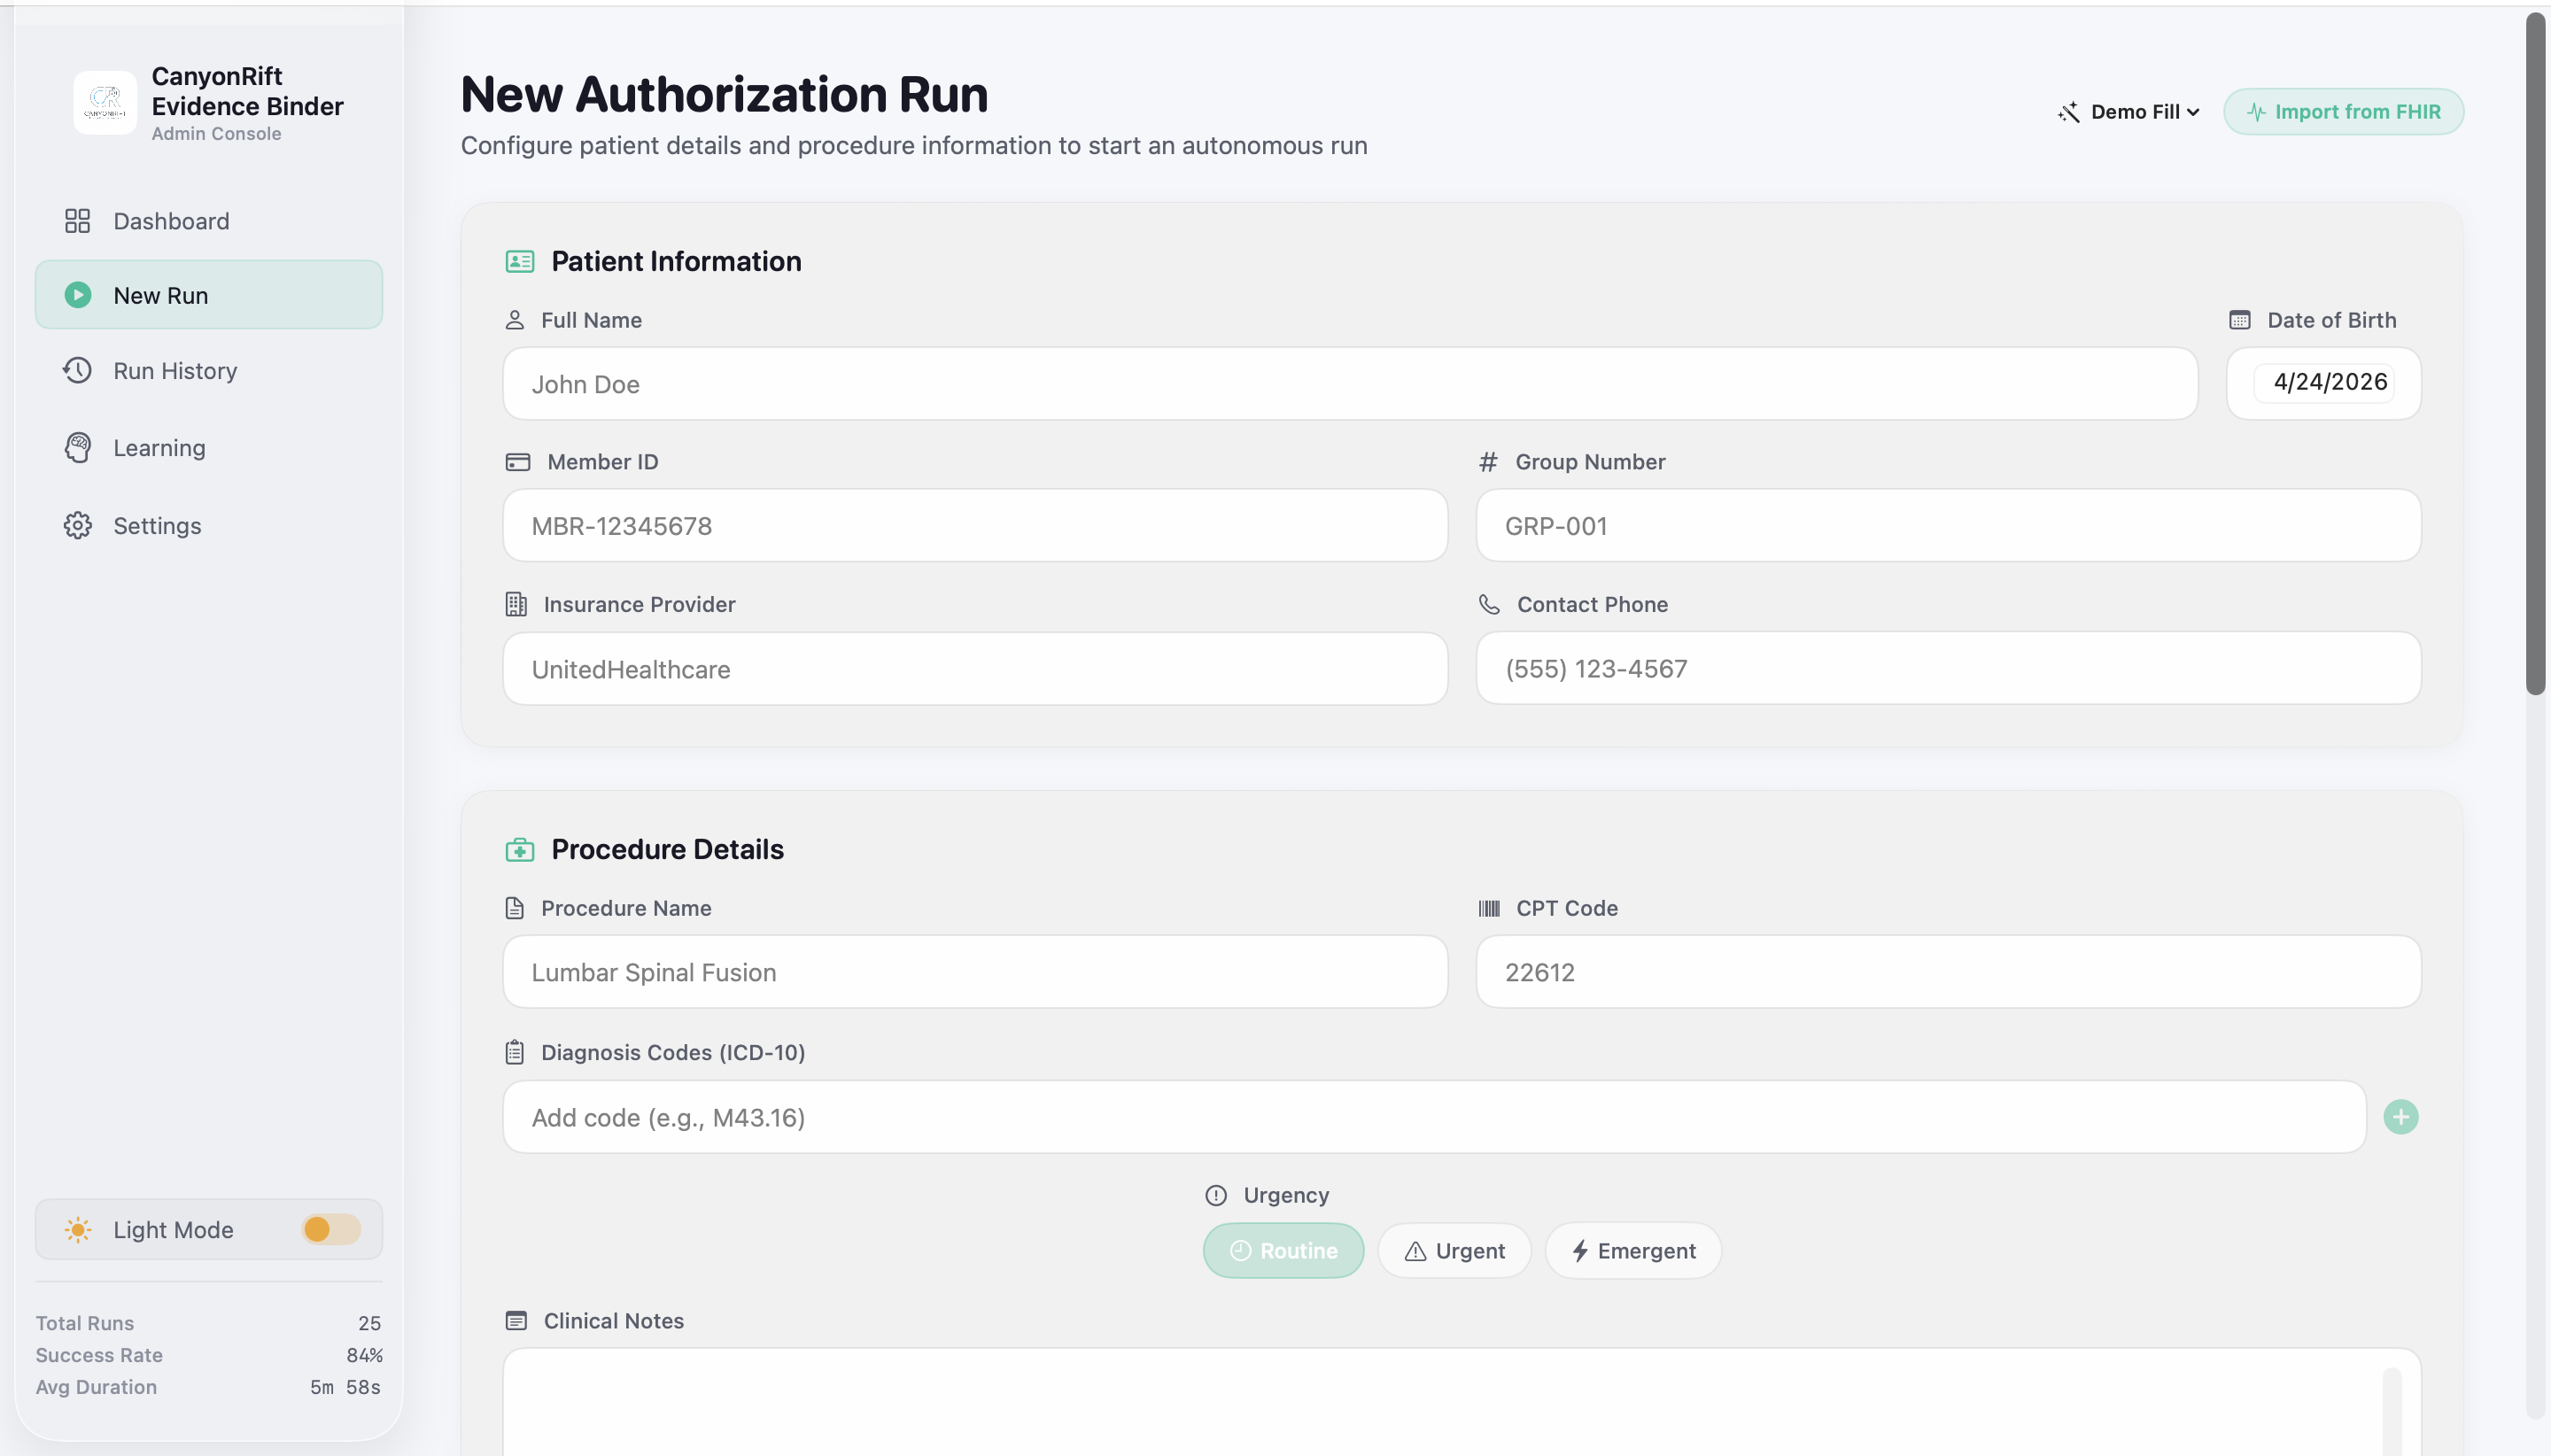This screenshot has width=2551, height=1456.
Task: Click the Procedure Name document icon
Action: [x=515, y=908]
